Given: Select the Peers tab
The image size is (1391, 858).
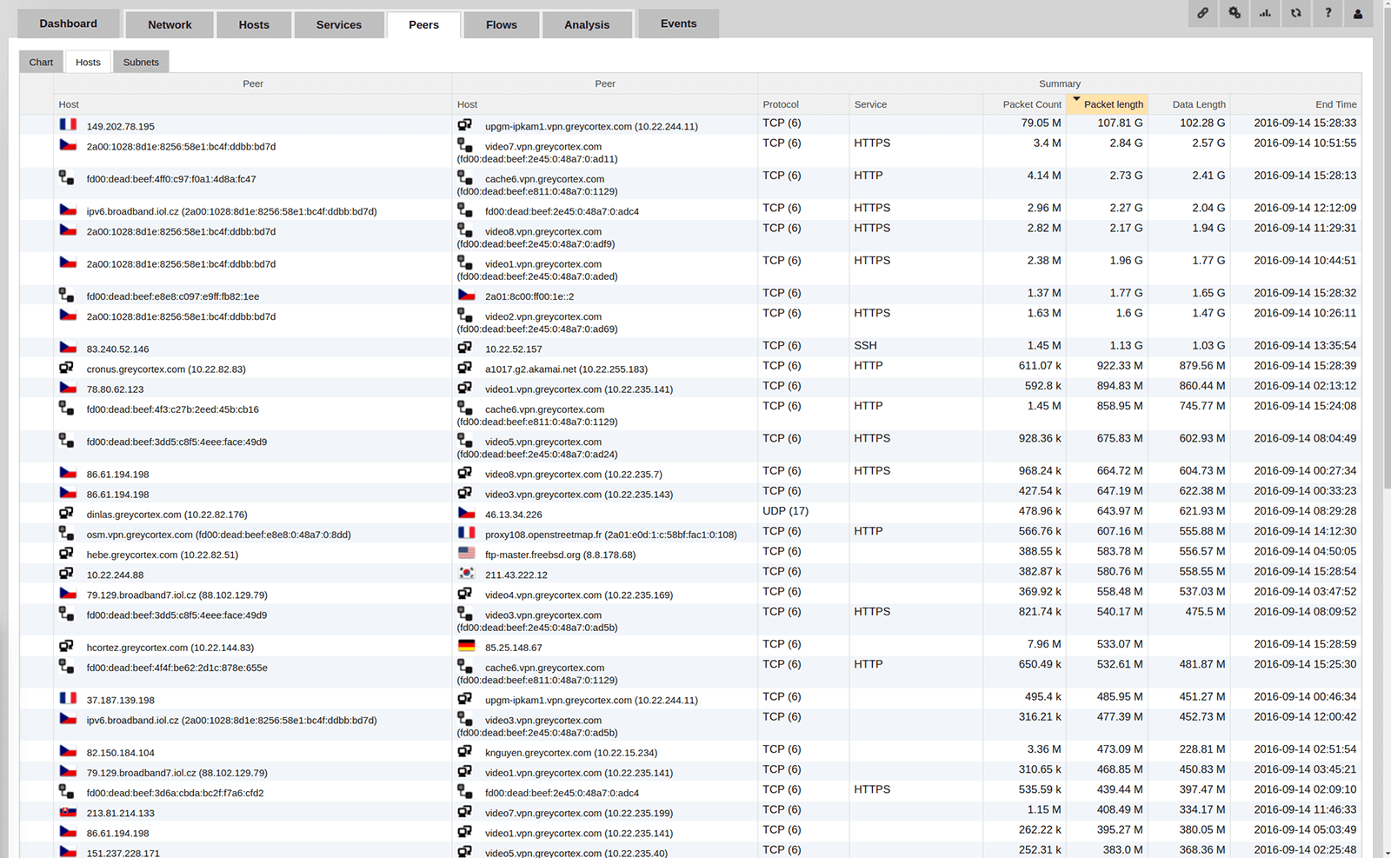Looking at the screenshot, I should [x=423, y=24].
